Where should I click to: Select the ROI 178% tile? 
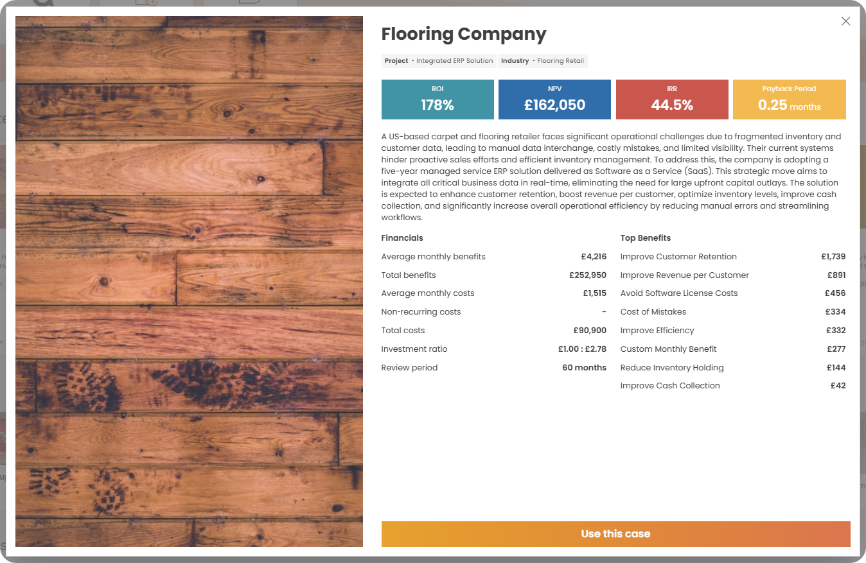point(437,100)
